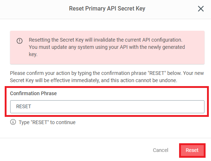Click the line Secret Key will be effective immediately

pos(94,80)
